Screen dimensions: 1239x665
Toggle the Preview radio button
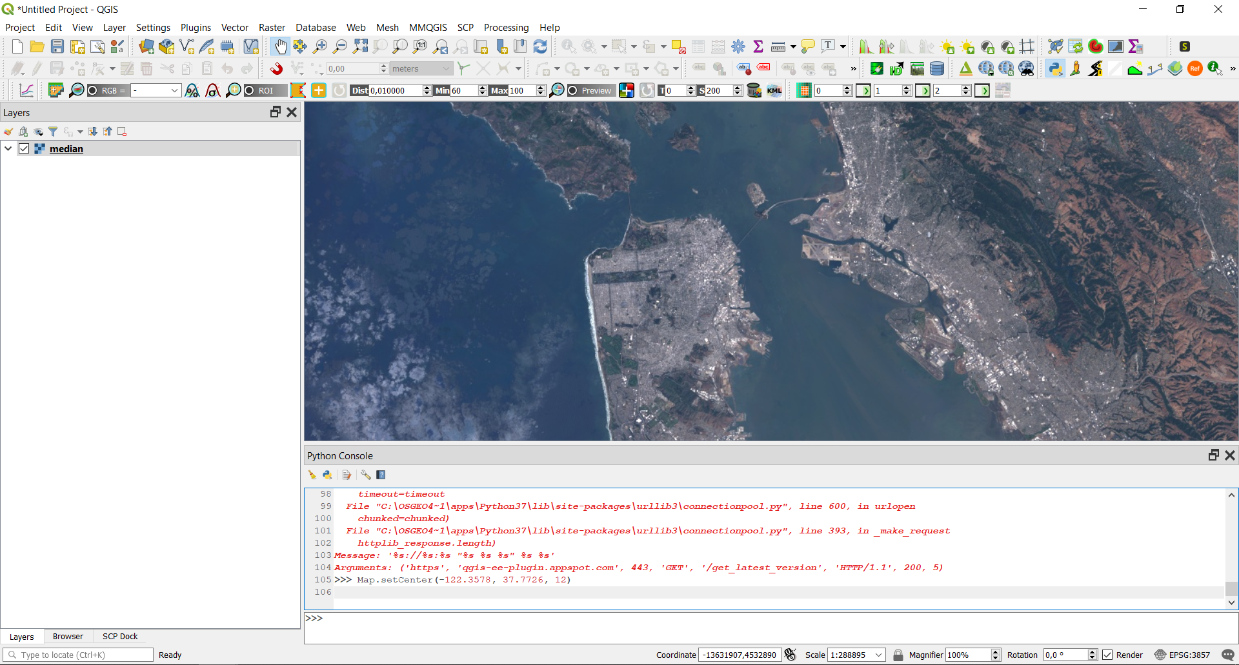click(x=572, y=90)
